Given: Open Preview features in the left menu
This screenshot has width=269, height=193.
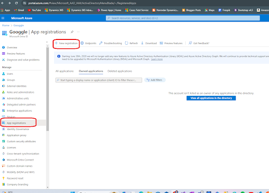Looking at the screenshot, I should [x=16, y=54].
